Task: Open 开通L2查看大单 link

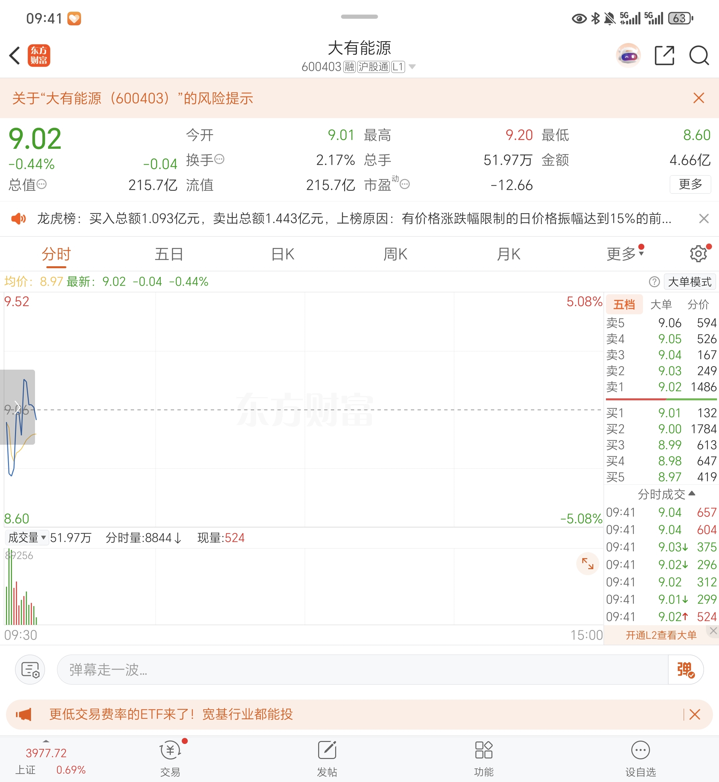Action: 661,635
